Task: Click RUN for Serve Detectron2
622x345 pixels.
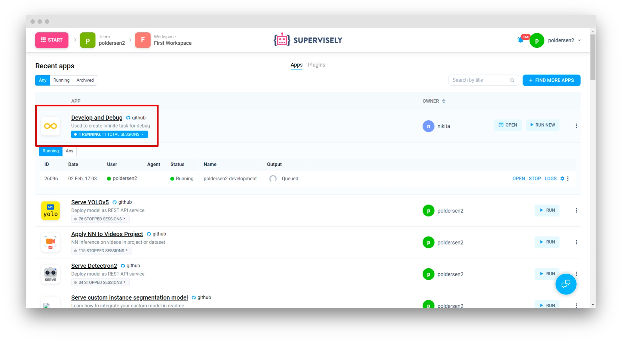Action: coord(547,274)
